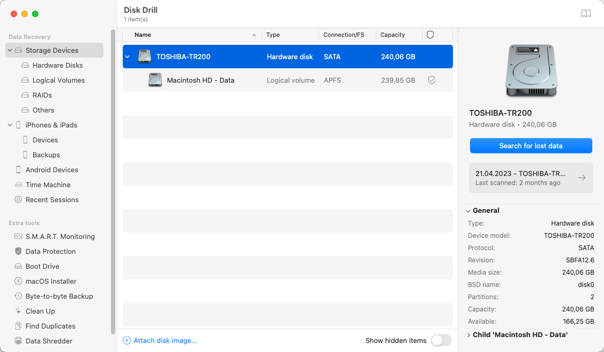Click the Clean Up sparkle icon
Image resolution: width=604 pixels, height=352 pixels.
[18, 311]
